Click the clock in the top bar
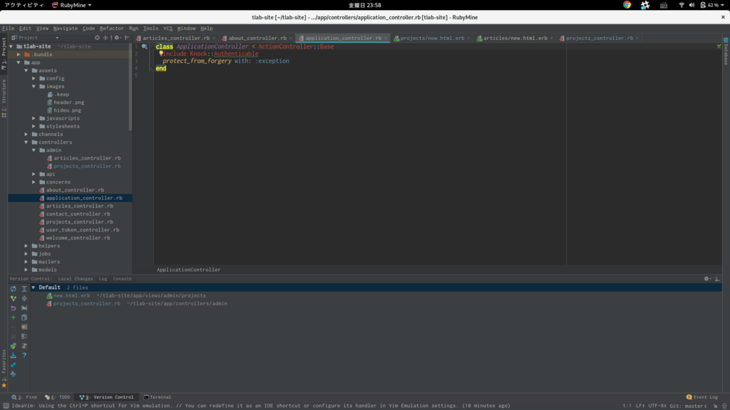This screenshot has height=410, width=730. point(365,5)
